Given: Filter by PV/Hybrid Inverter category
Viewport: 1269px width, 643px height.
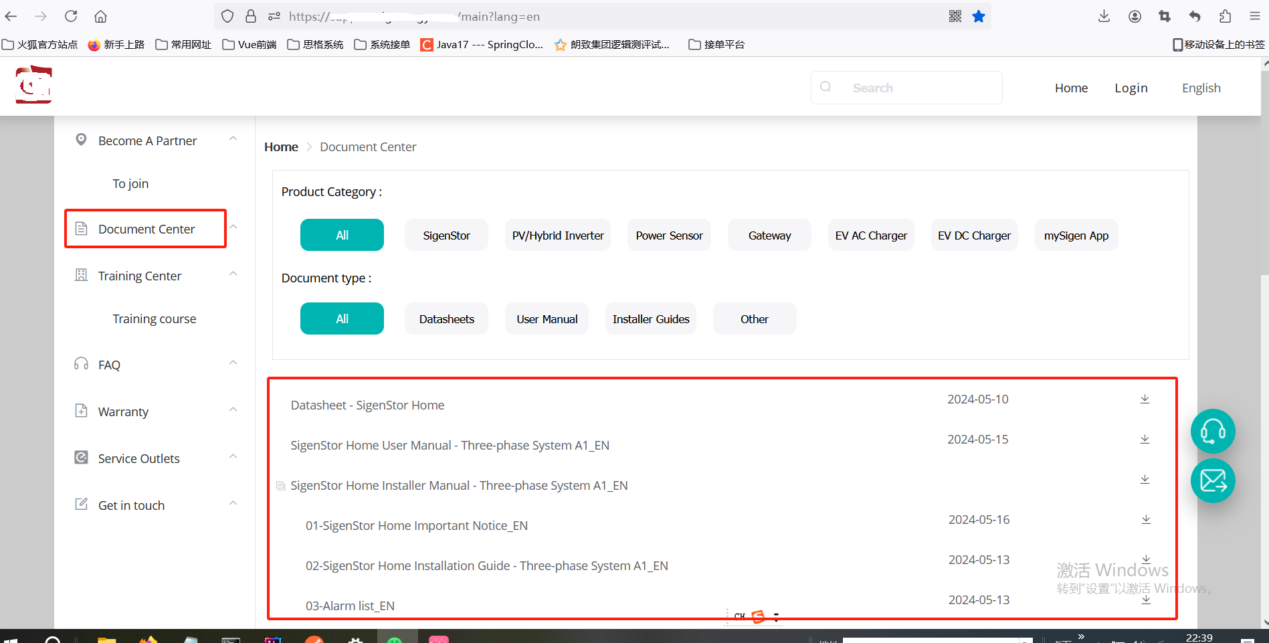Looking at the screenshot, I should (558, 235).
